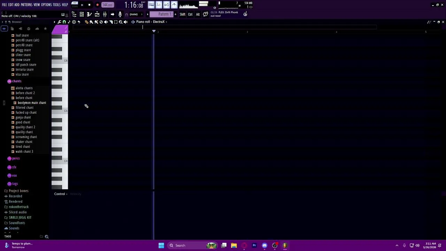Click the FLEX: Drift Phonk news link

(224, 14)
